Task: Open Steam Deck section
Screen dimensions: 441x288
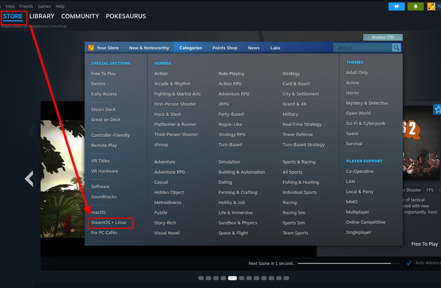Action: (x=103, y=110)
